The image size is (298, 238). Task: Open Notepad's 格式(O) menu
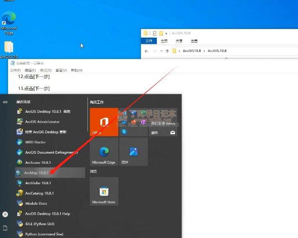(x=46, y=70)
